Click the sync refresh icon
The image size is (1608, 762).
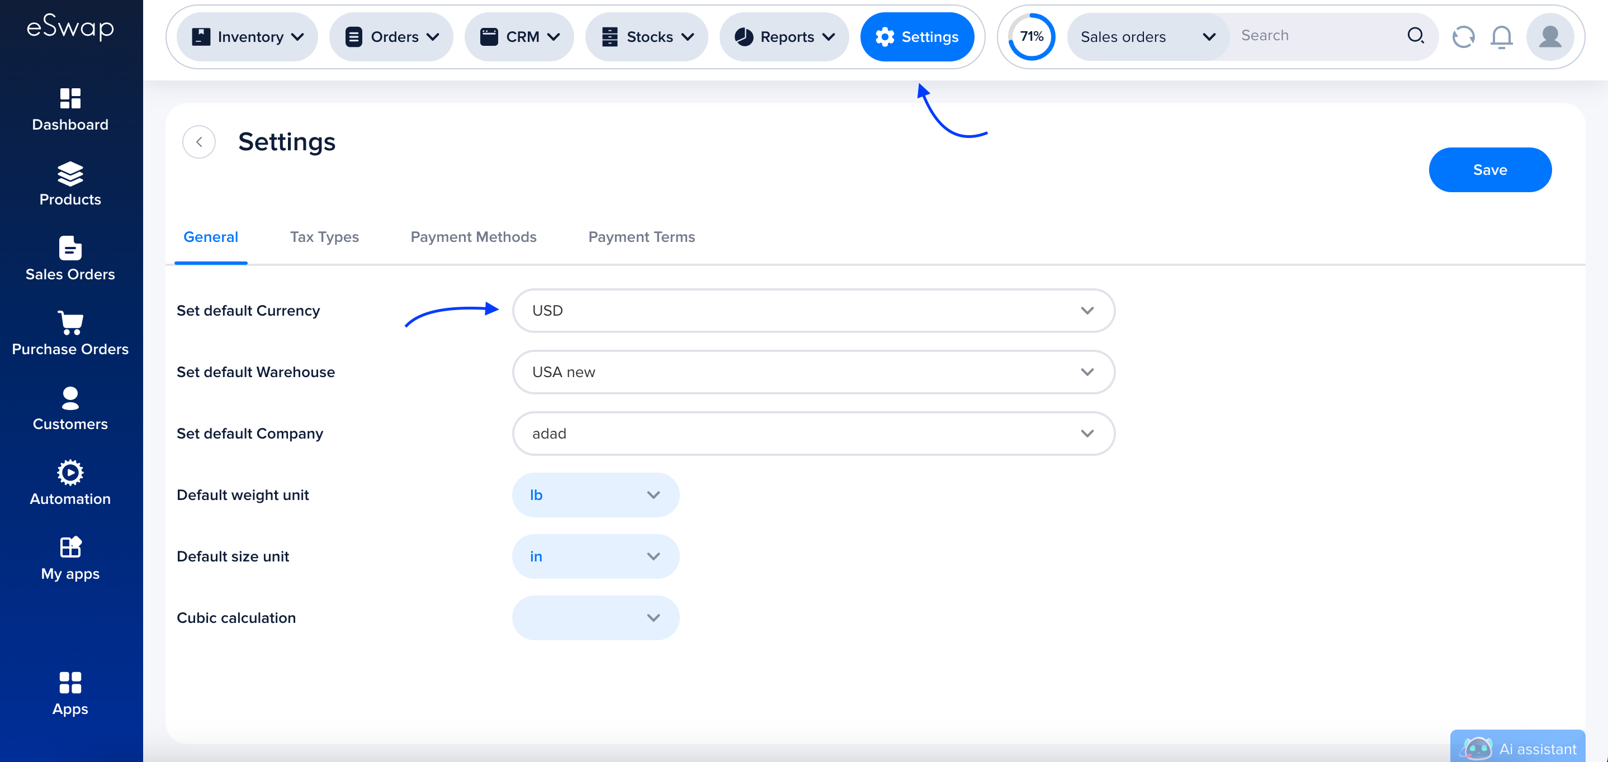pyautogui.click(x=1463, y=37)
